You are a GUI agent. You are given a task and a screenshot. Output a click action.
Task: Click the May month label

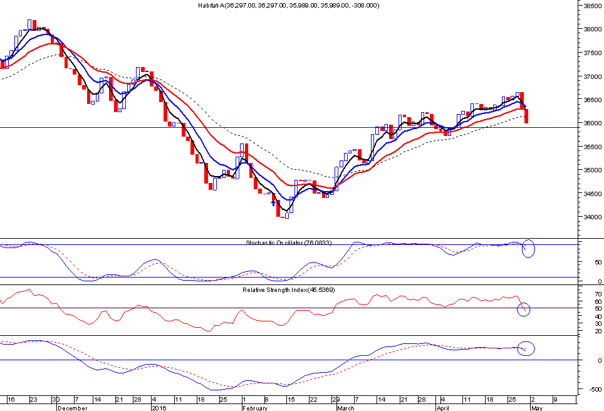click(x=536, y=408)
